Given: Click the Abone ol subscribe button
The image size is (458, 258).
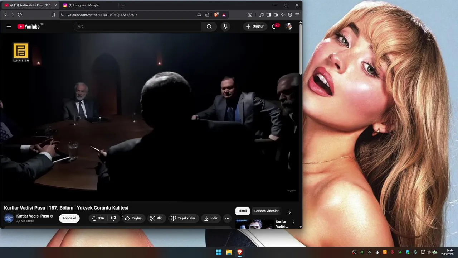Looking at the screenshot, I should (x=69, y=218).
